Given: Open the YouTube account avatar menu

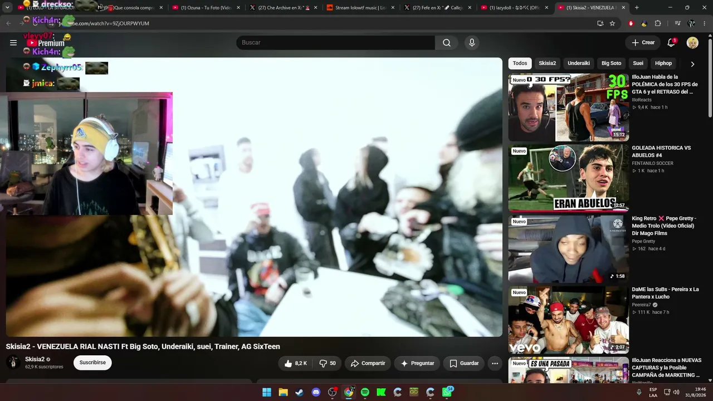Looking at the screenshot, I should click(x=692, y=43).
